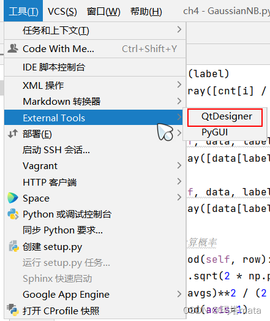Image resolution: width=270 pixels, height=321 pixels.
Task: Choose IDE 脚本控制台 menu entry
Action: (x=95, y=67)
